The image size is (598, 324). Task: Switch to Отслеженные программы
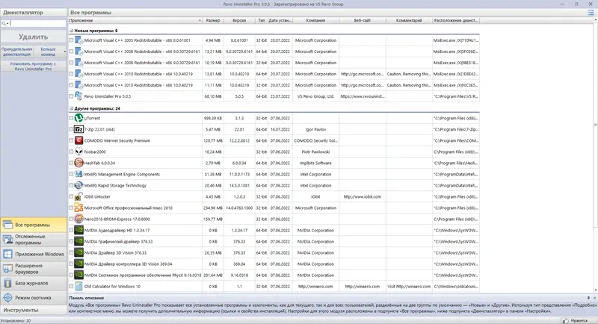(x=34, y=240)
